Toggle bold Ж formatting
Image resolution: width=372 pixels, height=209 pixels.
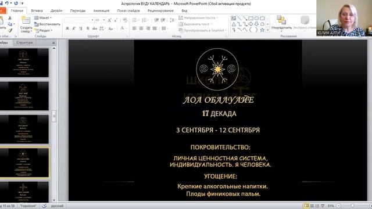click(67, 28)
